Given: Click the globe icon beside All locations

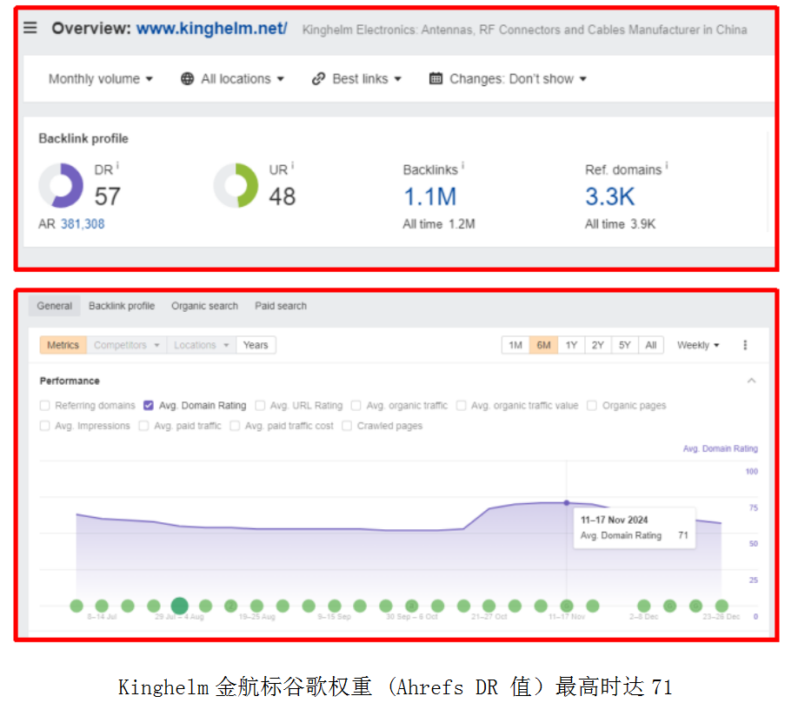Looking at the screenshot, I should [x=187, y=79].
